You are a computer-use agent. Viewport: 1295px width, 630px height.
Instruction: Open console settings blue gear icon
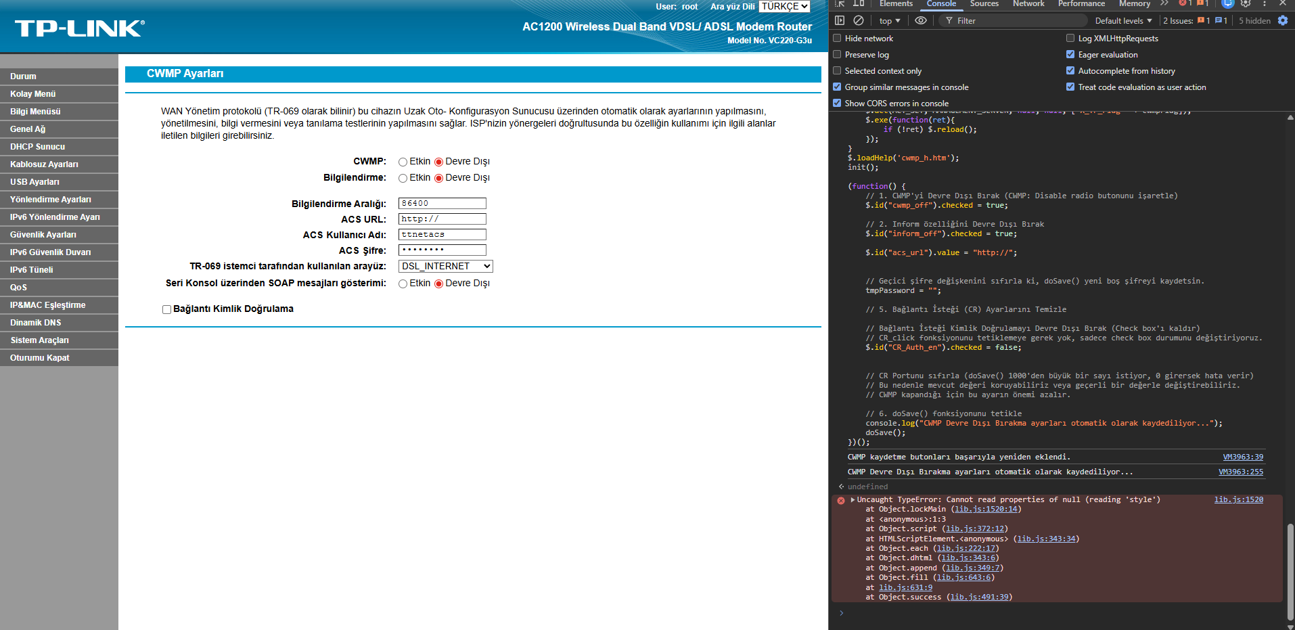pyautogui.click(x=1283, y=20)
